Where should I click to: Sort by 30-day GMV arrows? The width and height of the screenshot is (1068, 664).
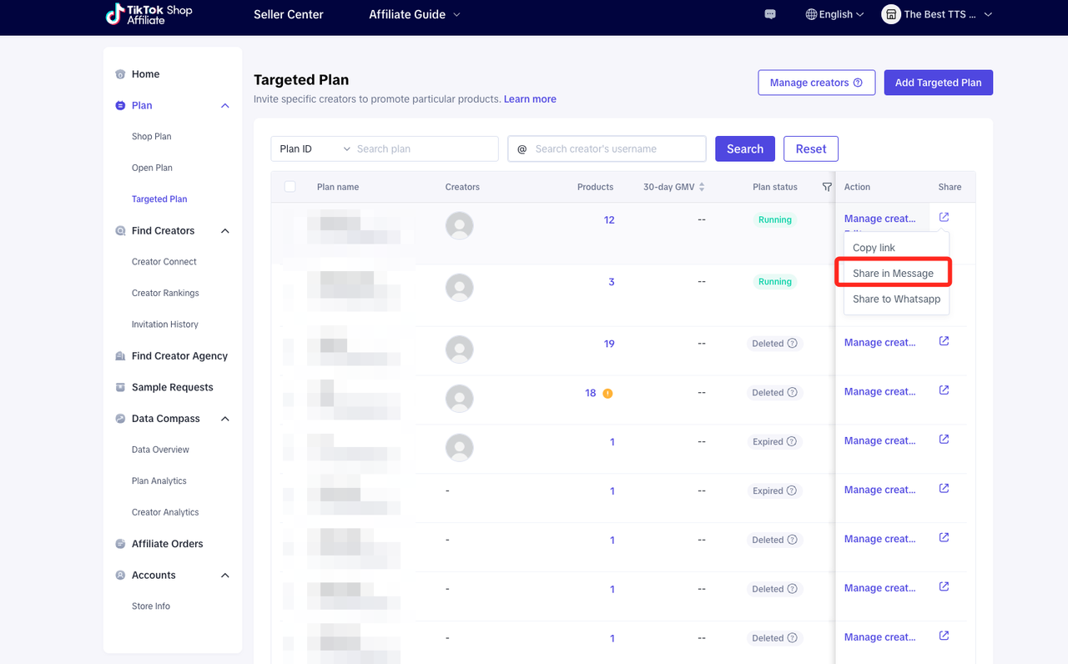702,187
